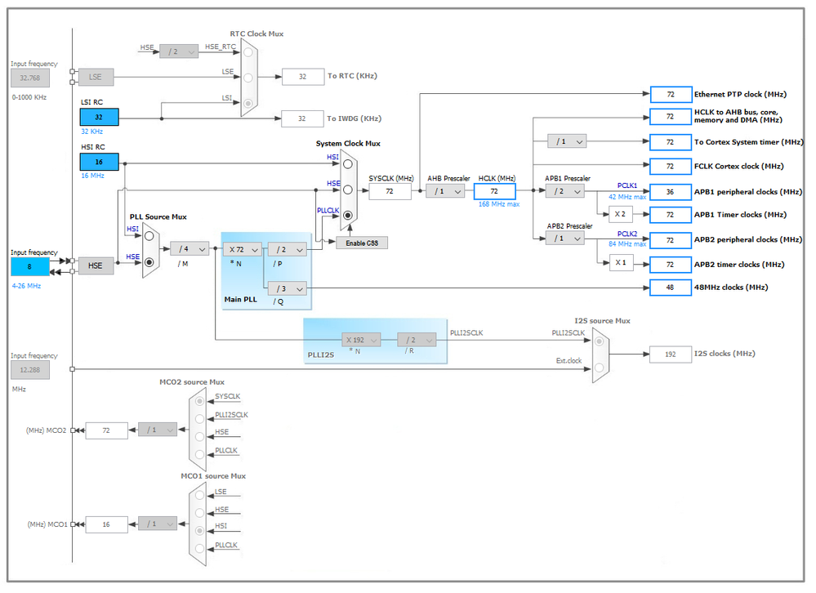Click the LSE input frequency field 32.768
Screen dimensions: 816x593
click(30, 78)
